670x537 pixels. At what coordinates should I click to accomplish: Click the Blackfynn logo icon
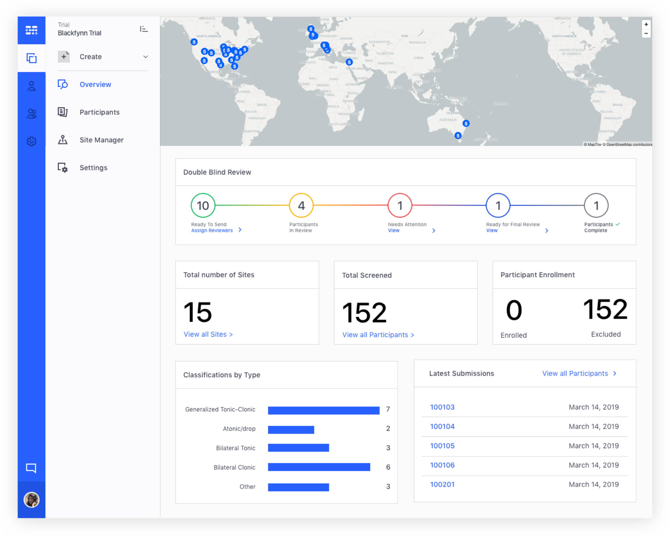31,30
